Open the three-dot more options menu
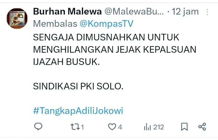 click(x=207, y=12)
